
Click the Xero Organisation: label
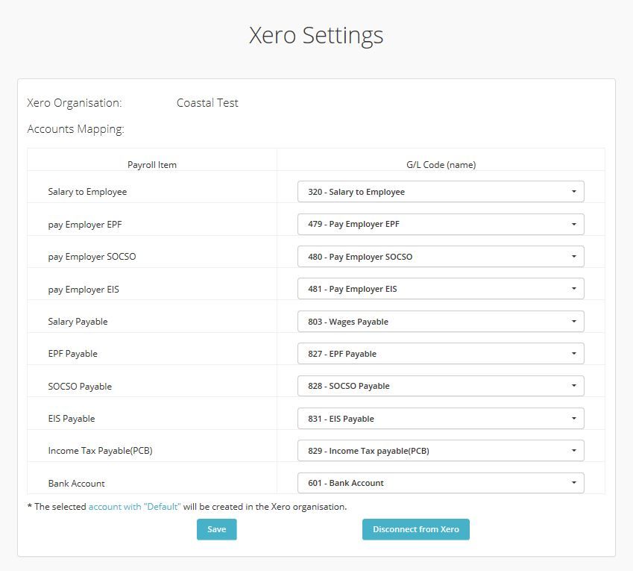click(75, 103)
